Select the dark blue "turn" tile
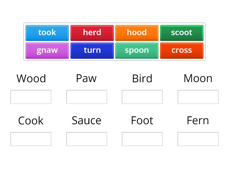229x172 pixels. [x=92, y=50]
